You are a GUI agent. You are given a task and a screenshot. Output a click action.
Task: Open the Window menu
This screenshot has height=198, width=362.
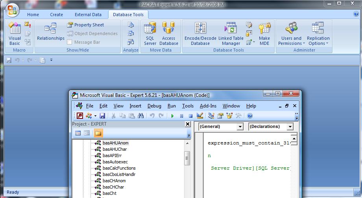click(x=231, y=106)
